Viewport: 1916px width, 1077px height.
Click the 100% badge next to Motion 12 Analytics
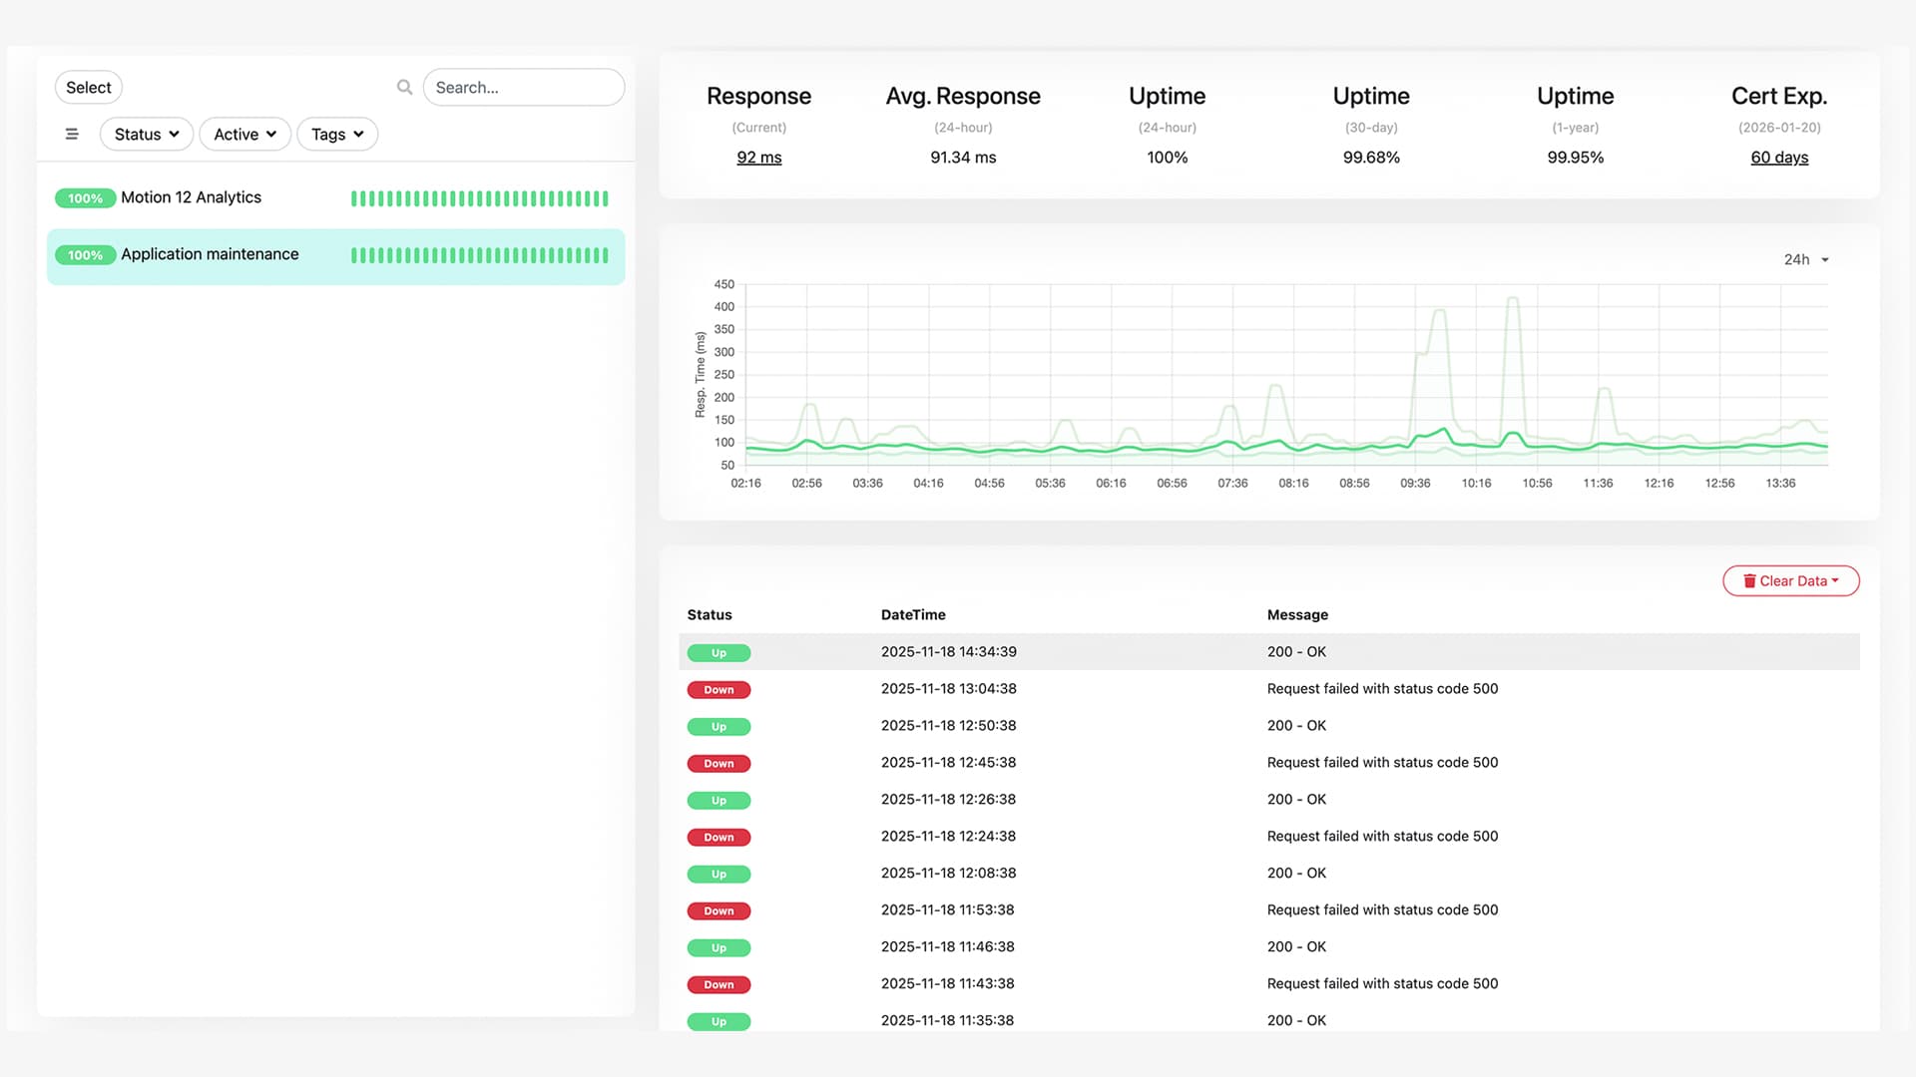point(85,197)
